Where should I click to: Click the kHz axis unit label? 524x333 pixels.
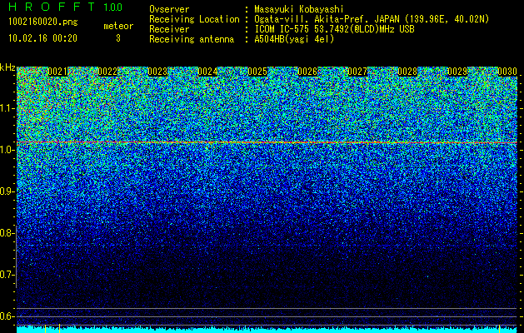pyautogui.click(x=7, y=67)
